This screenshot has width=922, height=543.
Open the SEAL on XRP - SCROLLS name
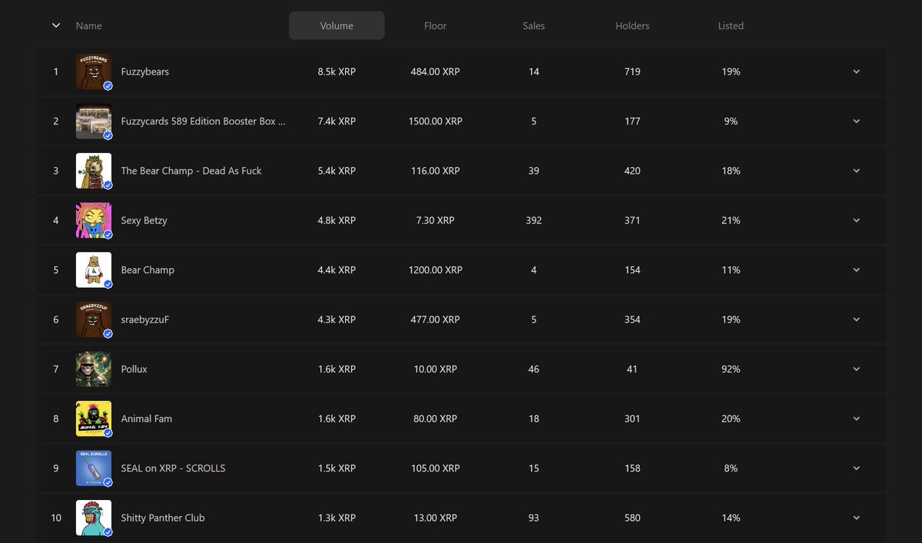pos(173,468)
